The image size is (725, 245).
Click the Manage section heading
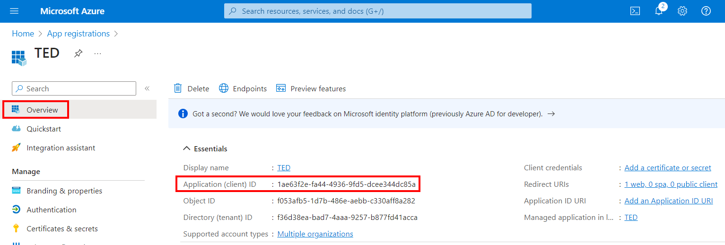(x=26, y=172)
